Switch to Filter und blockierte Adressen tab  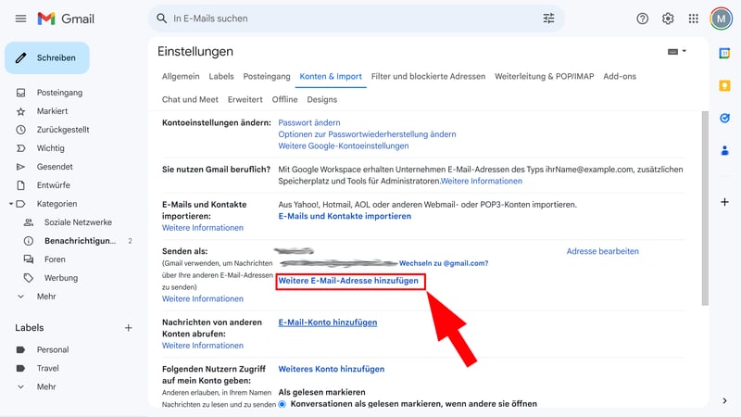(x=428, y=76)
